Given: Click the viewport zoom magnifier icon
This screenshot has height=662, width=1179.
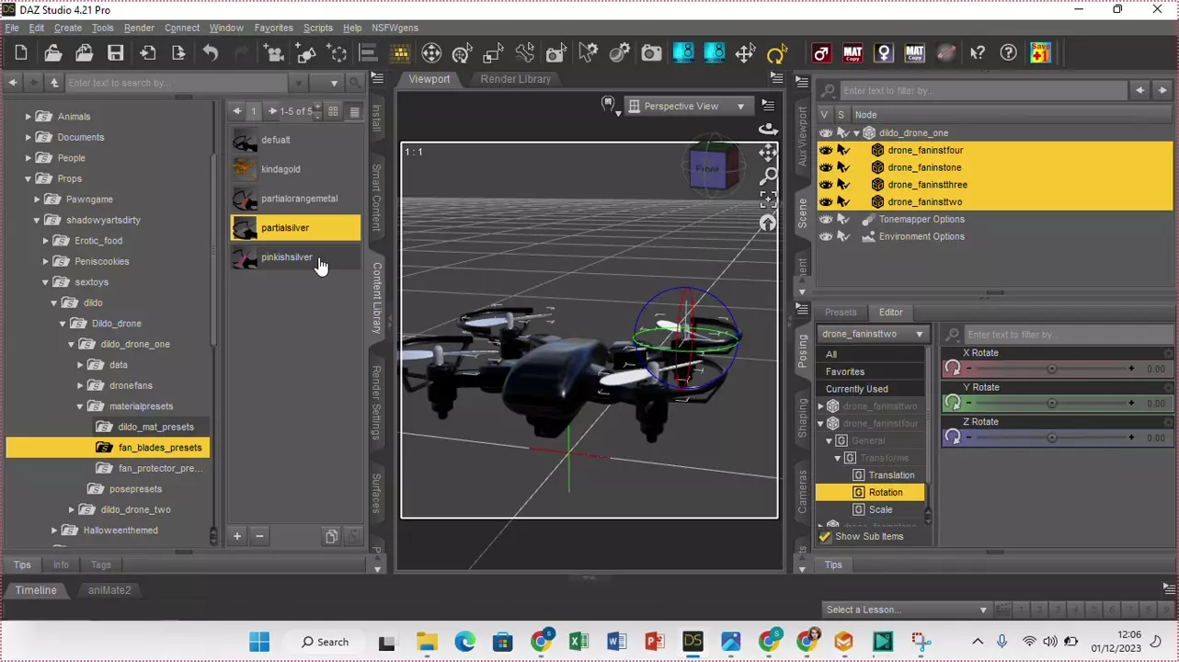Looking at the screenshot, I should 768,176.
